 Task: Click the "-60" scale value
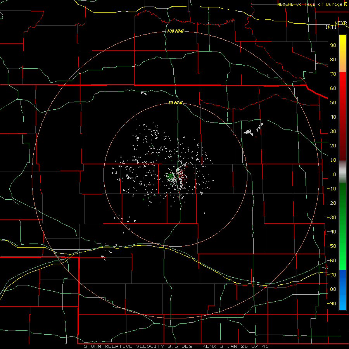click(332, 261)
